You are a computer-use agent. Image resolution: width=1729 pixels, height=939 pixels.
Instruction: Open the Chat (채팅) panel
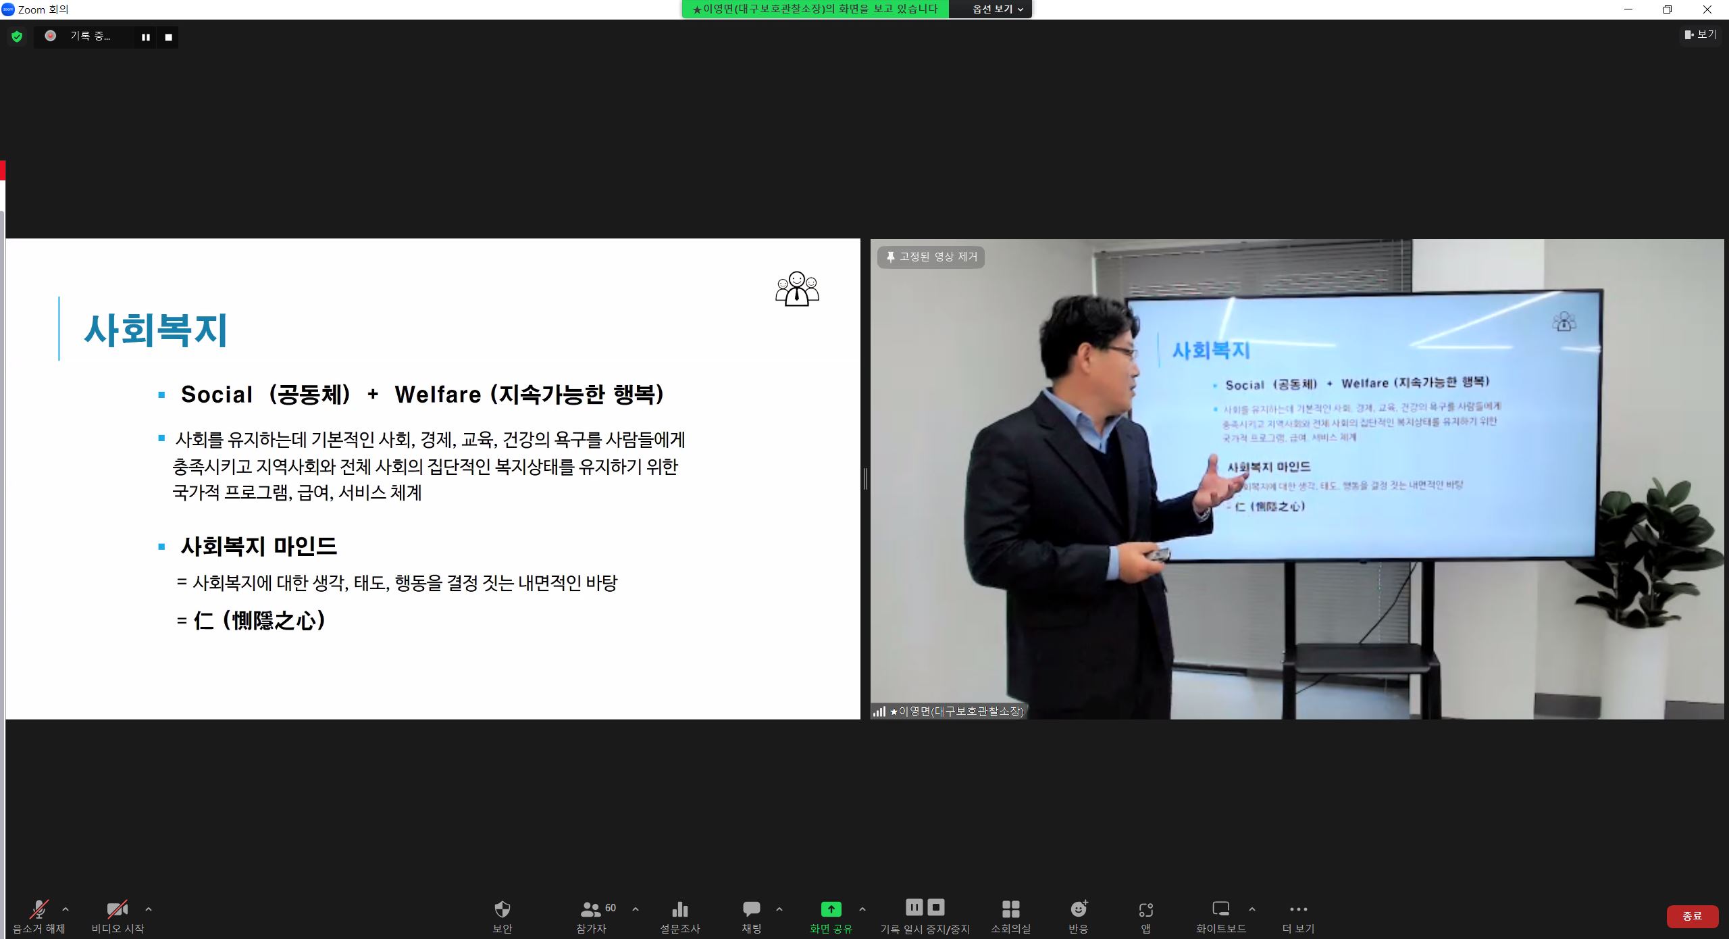click(x=751, y=909)
